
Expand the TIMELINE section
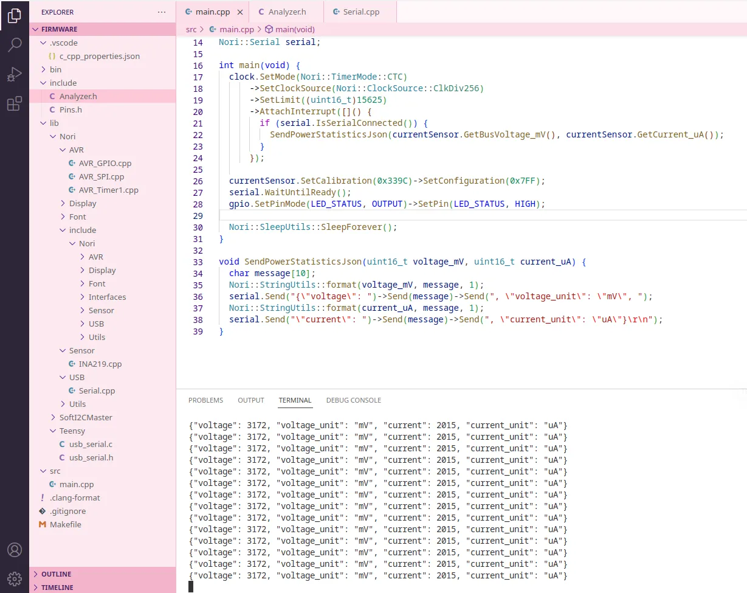57,588
